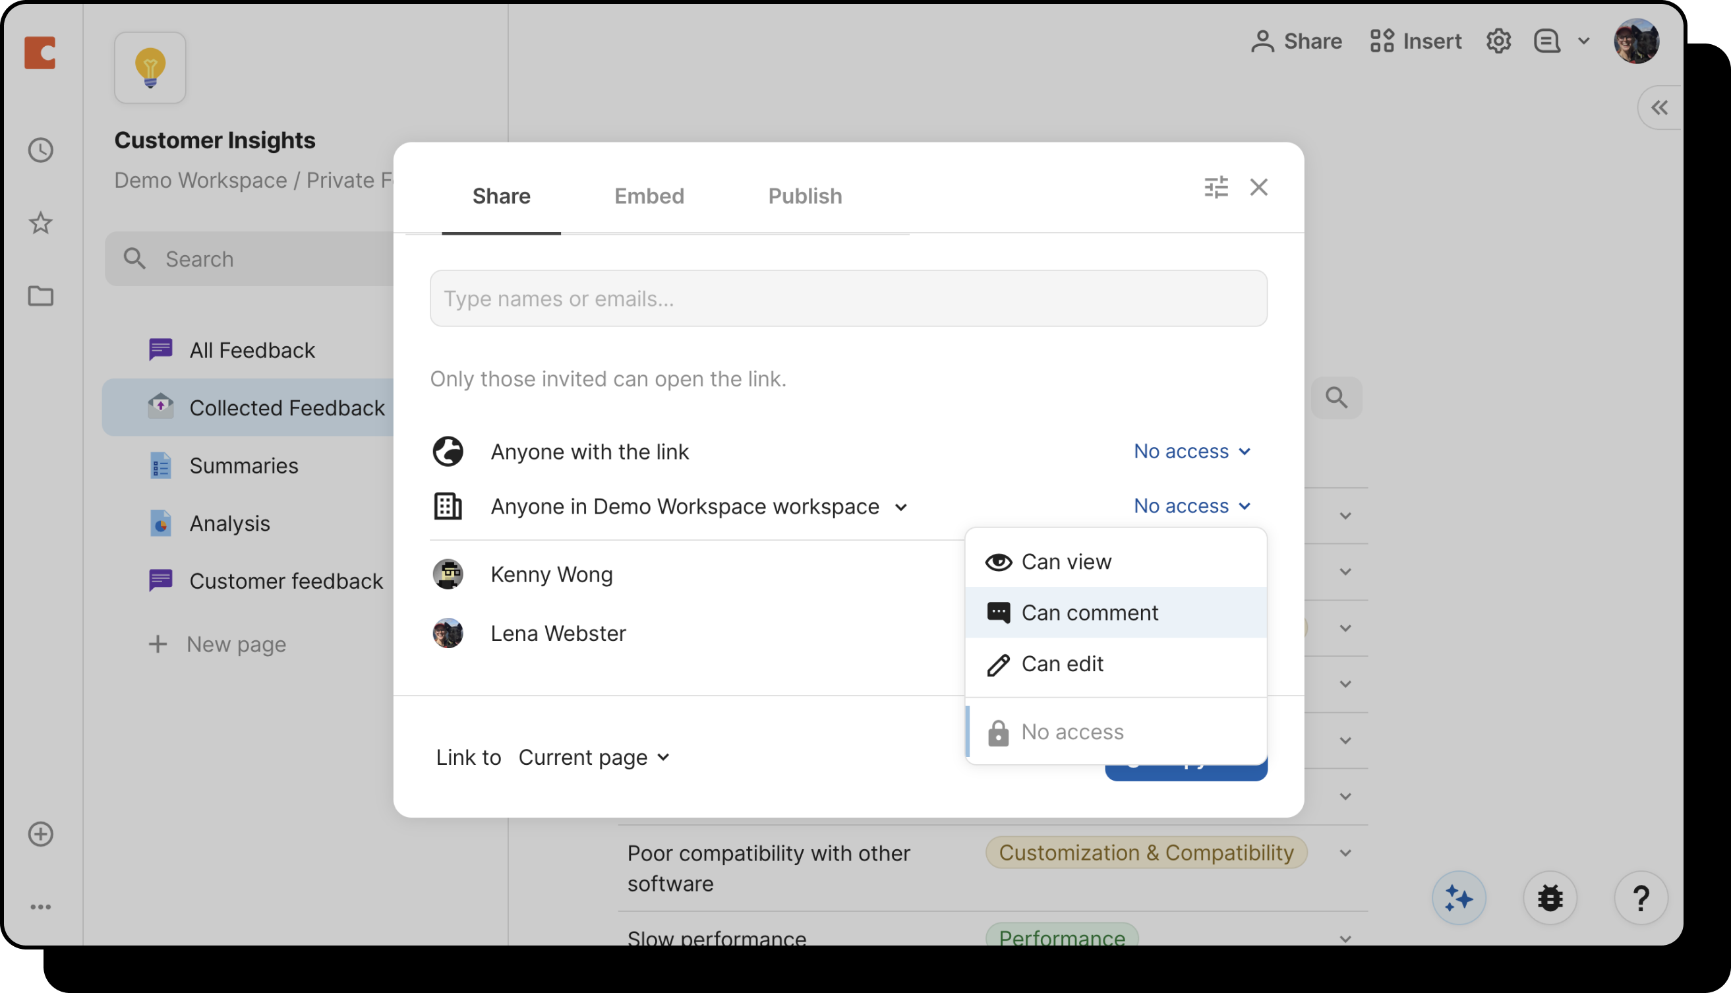Image resolution: width=1731 pixels, height=993 pixels.
Task: Click the sharing settings sliders icon
Action: click(x=1216, y=187)
